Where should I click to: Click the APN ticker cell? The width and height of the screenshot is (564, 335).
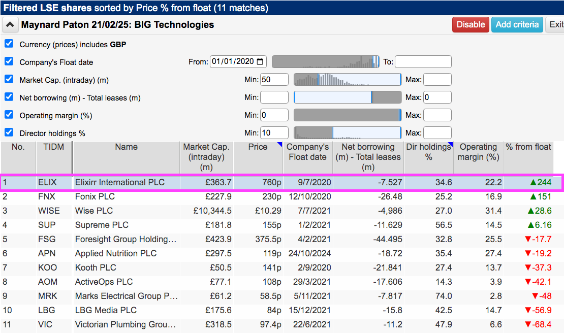tap(47, 253)
